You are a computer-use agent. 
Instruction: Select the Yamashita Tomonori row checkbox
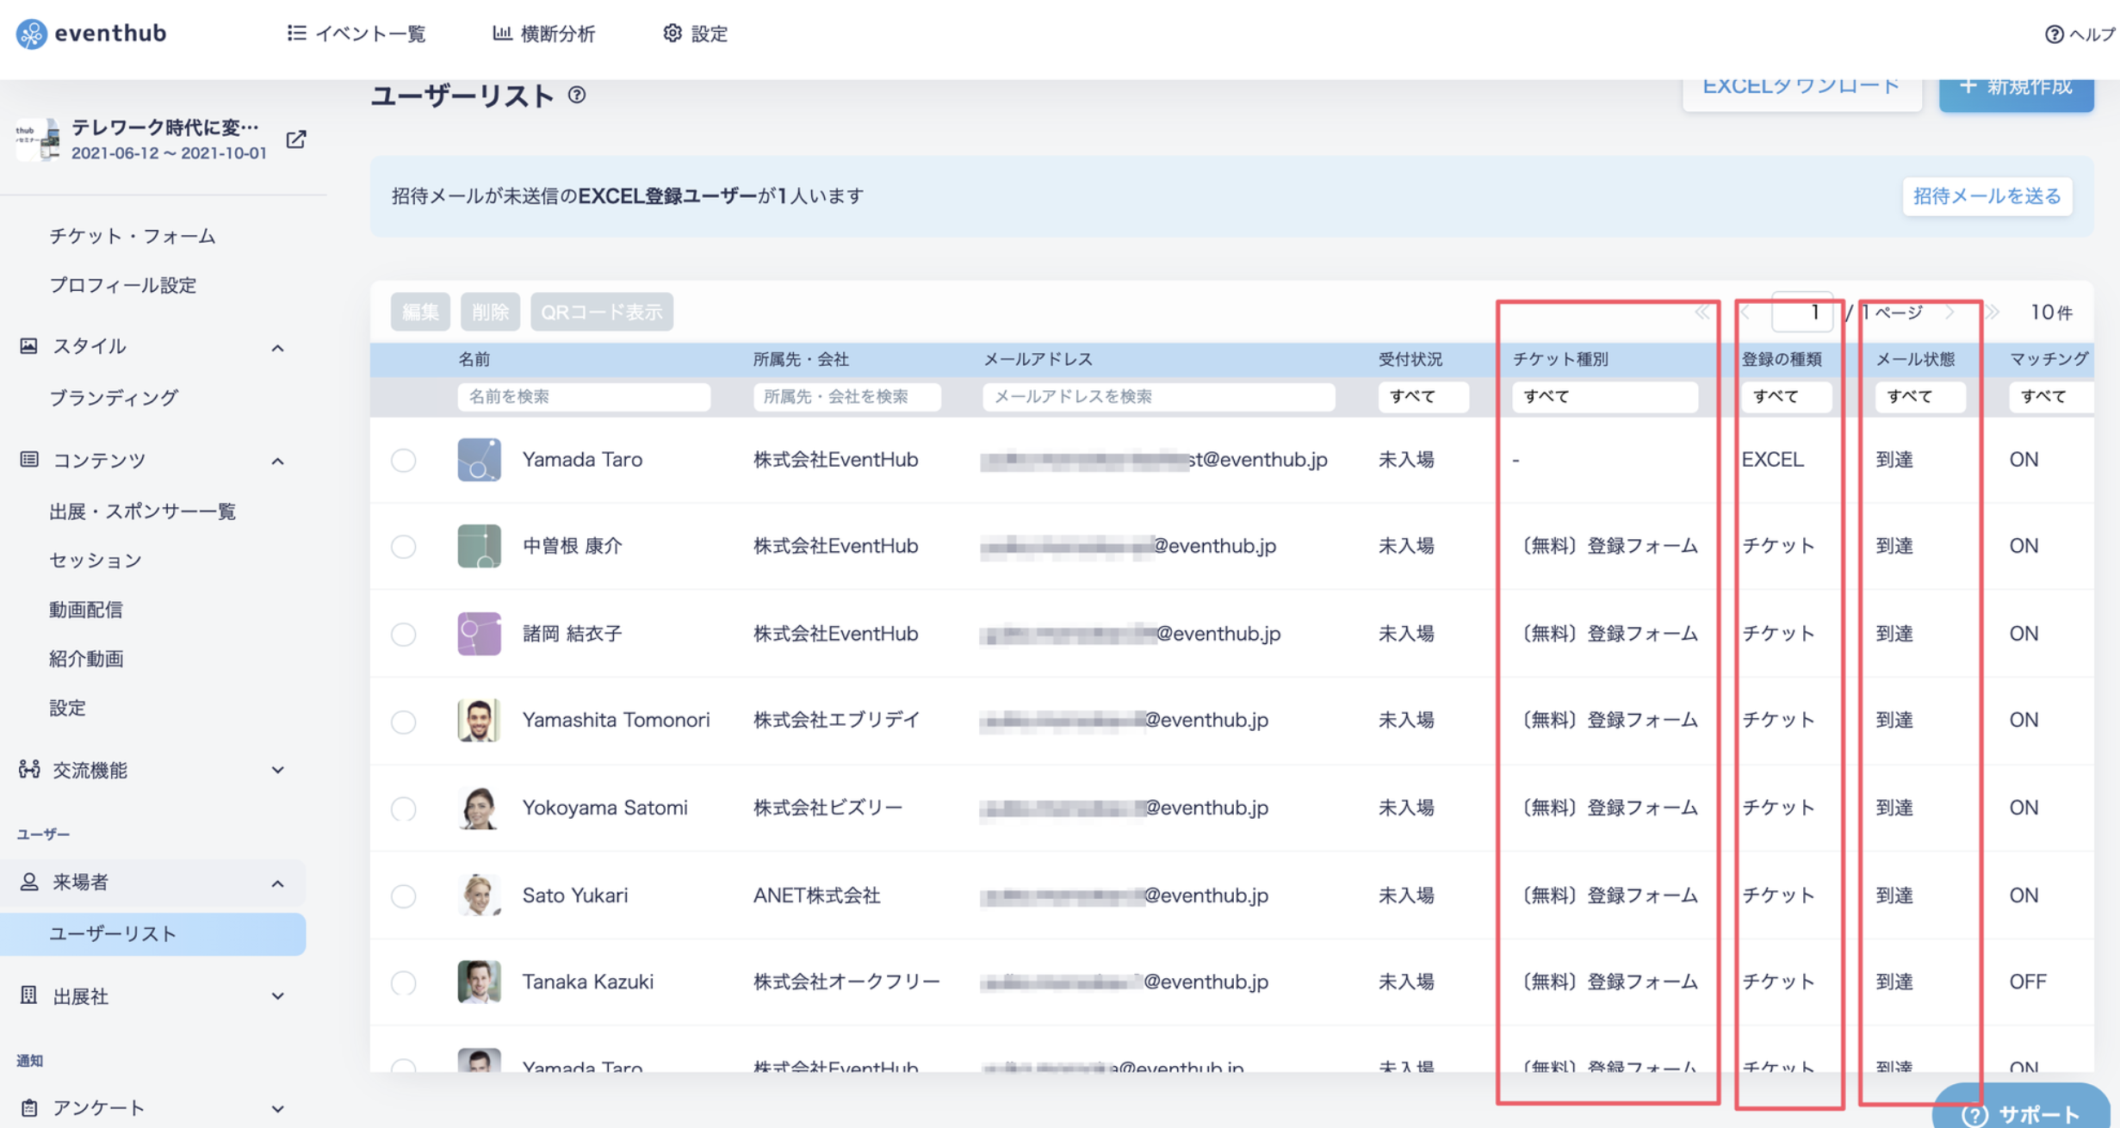[403, 721]
